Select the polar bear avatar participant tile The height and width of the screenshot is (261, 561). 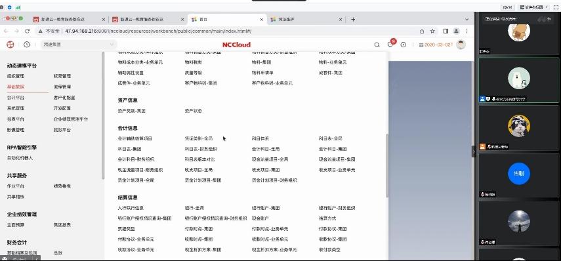[x=519, y=81]
